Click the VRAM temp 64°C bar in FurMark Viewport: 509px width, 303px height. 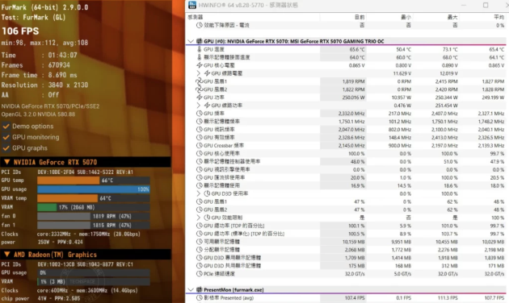click(68, 198)
